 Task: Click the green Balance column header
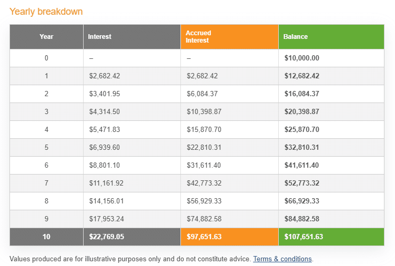coord(296,37)
